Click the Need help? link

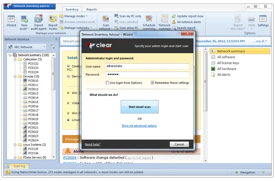[92, 144]
